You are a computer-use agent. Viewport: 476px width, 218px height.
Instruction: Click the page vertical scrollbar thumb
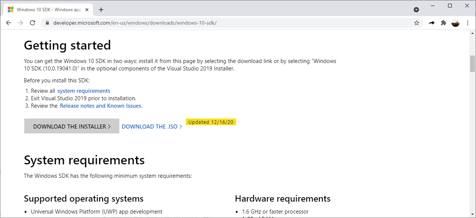click(472, 63)
